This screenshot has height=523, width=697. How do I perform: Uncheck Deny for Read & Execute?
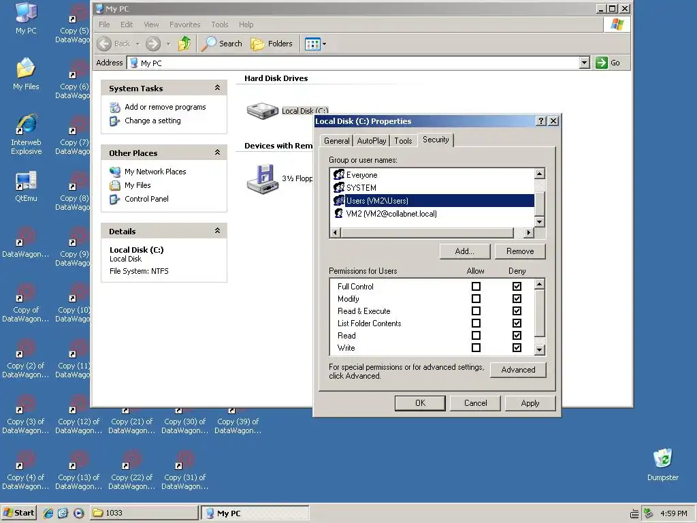(x=517, y=311)
